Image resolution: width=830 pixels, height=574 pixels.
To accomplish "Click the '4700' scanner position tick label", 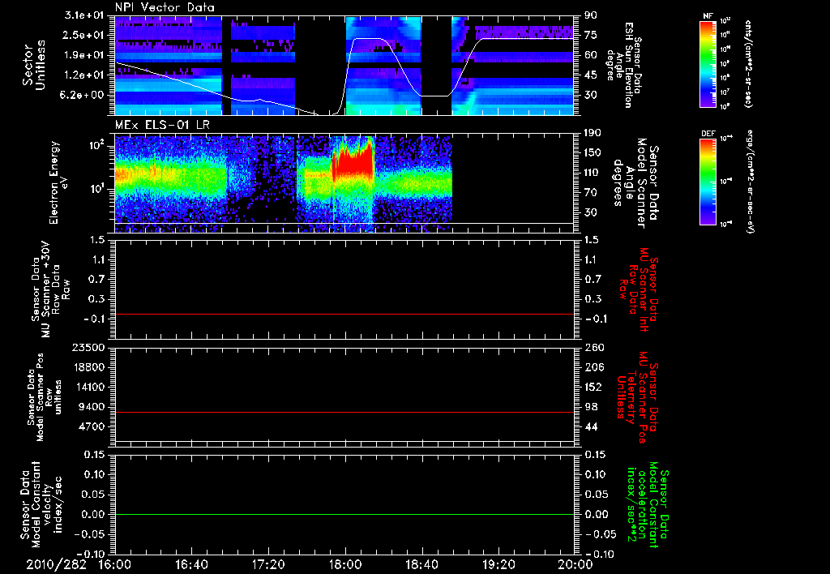I will click(91, 426).
